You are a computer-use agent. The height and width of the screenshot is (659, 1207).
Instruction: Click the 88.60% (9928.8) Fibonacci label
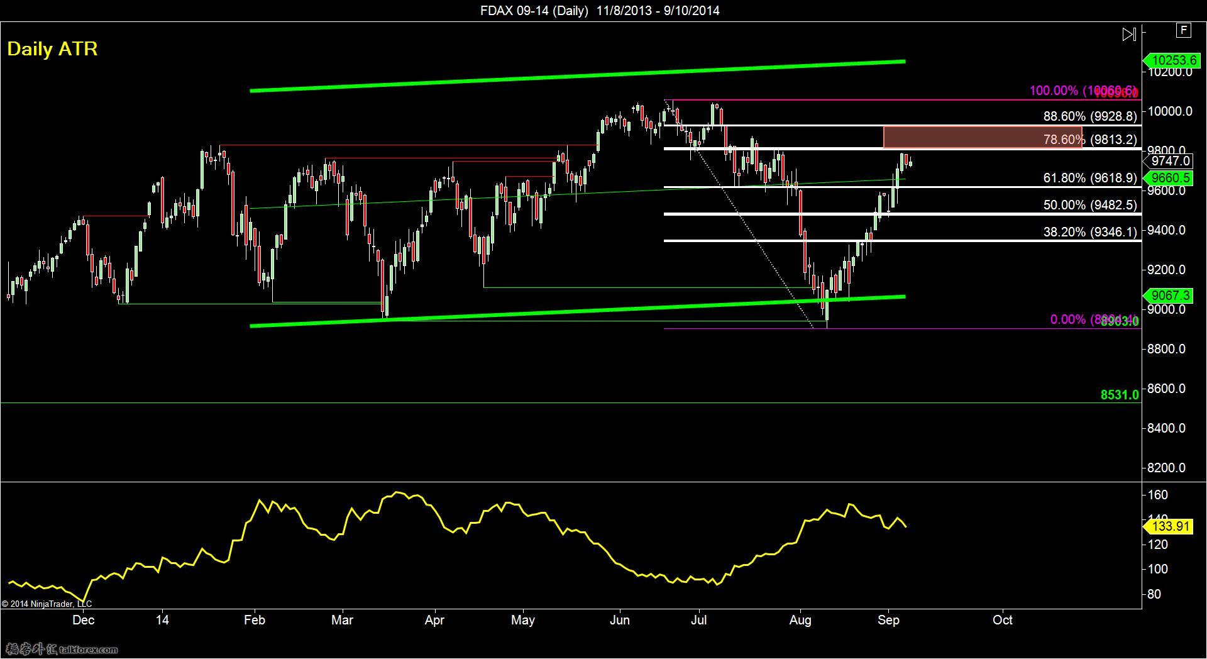click(1090, 116)
